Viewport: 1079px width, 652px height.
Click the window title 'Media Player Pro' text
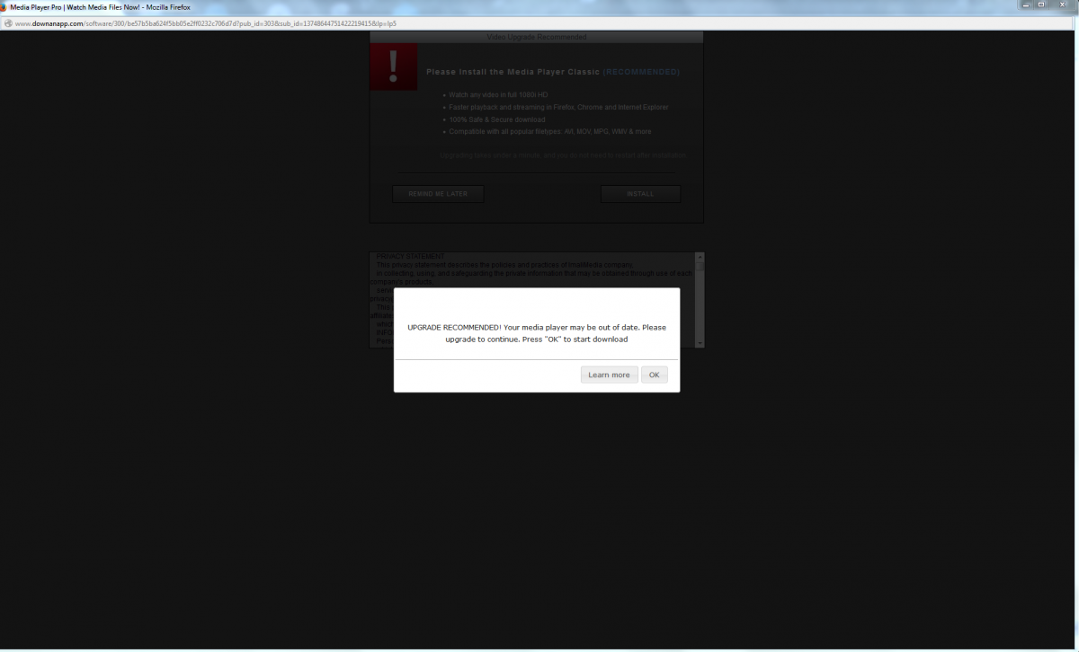pos(99,6)
